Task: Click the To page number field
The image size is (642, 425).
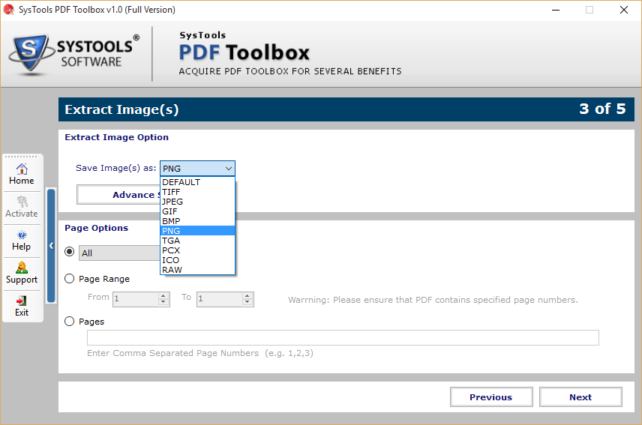Action: (x=220, y=299)
